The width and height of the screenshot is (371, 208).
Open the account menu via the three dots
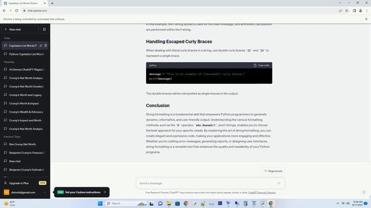tap(45, 192)
